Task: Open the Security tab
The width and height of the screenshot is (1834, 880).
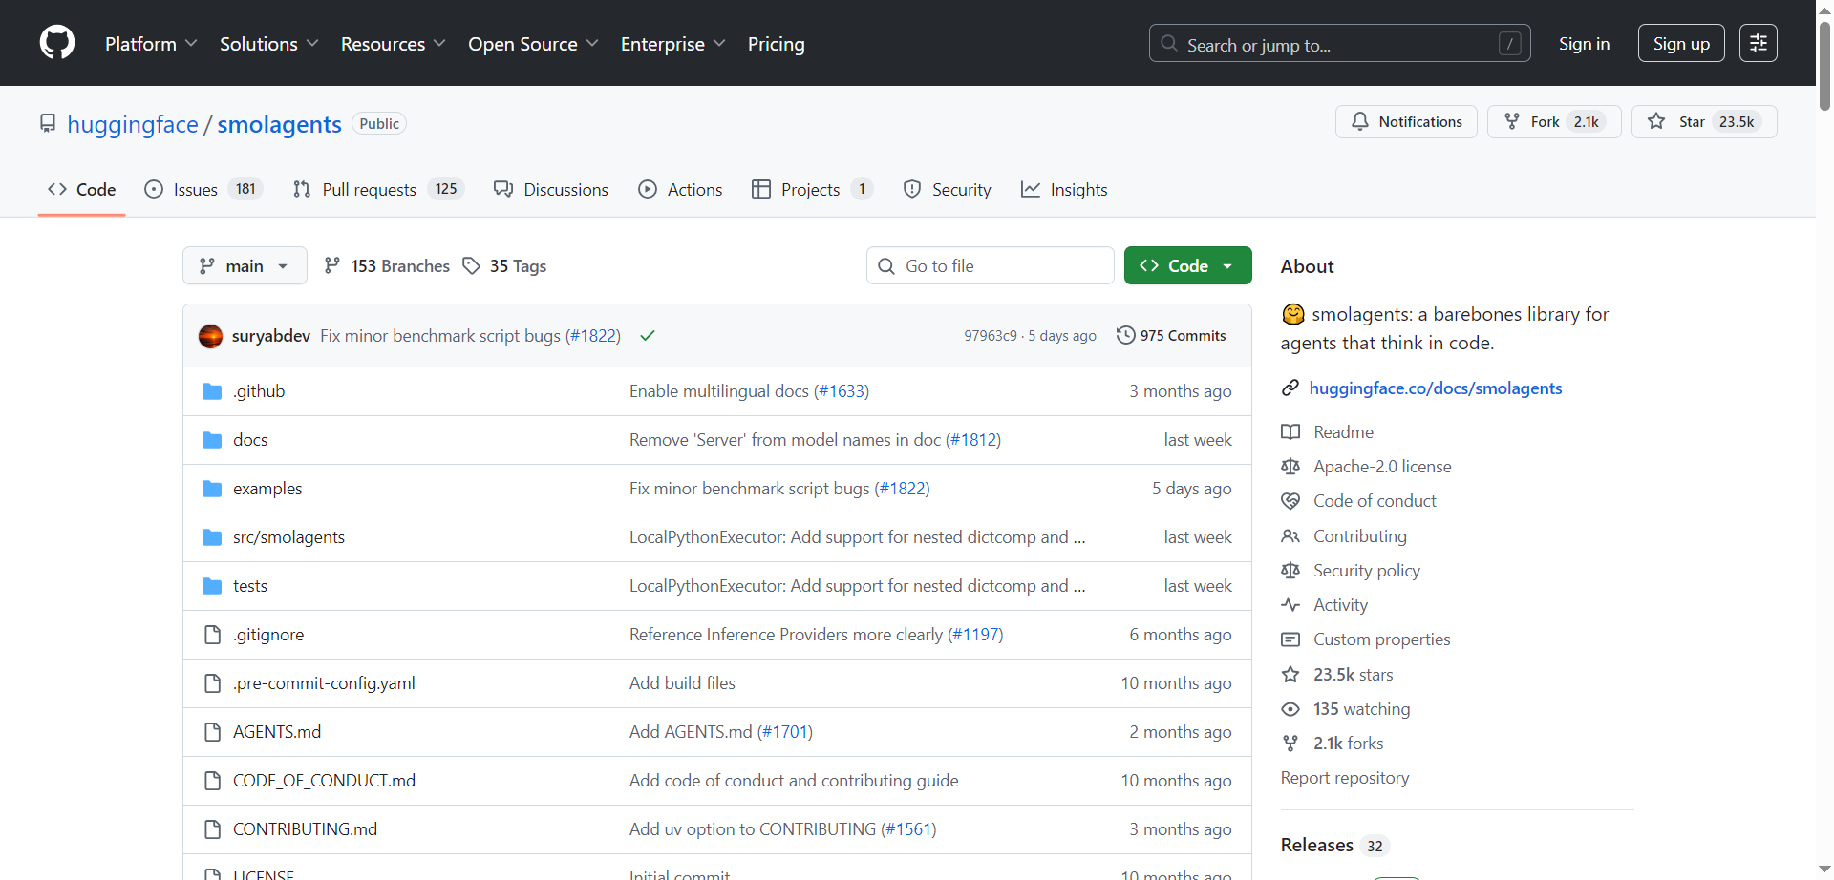Action: pyautogui.click(x=948, y=189)
